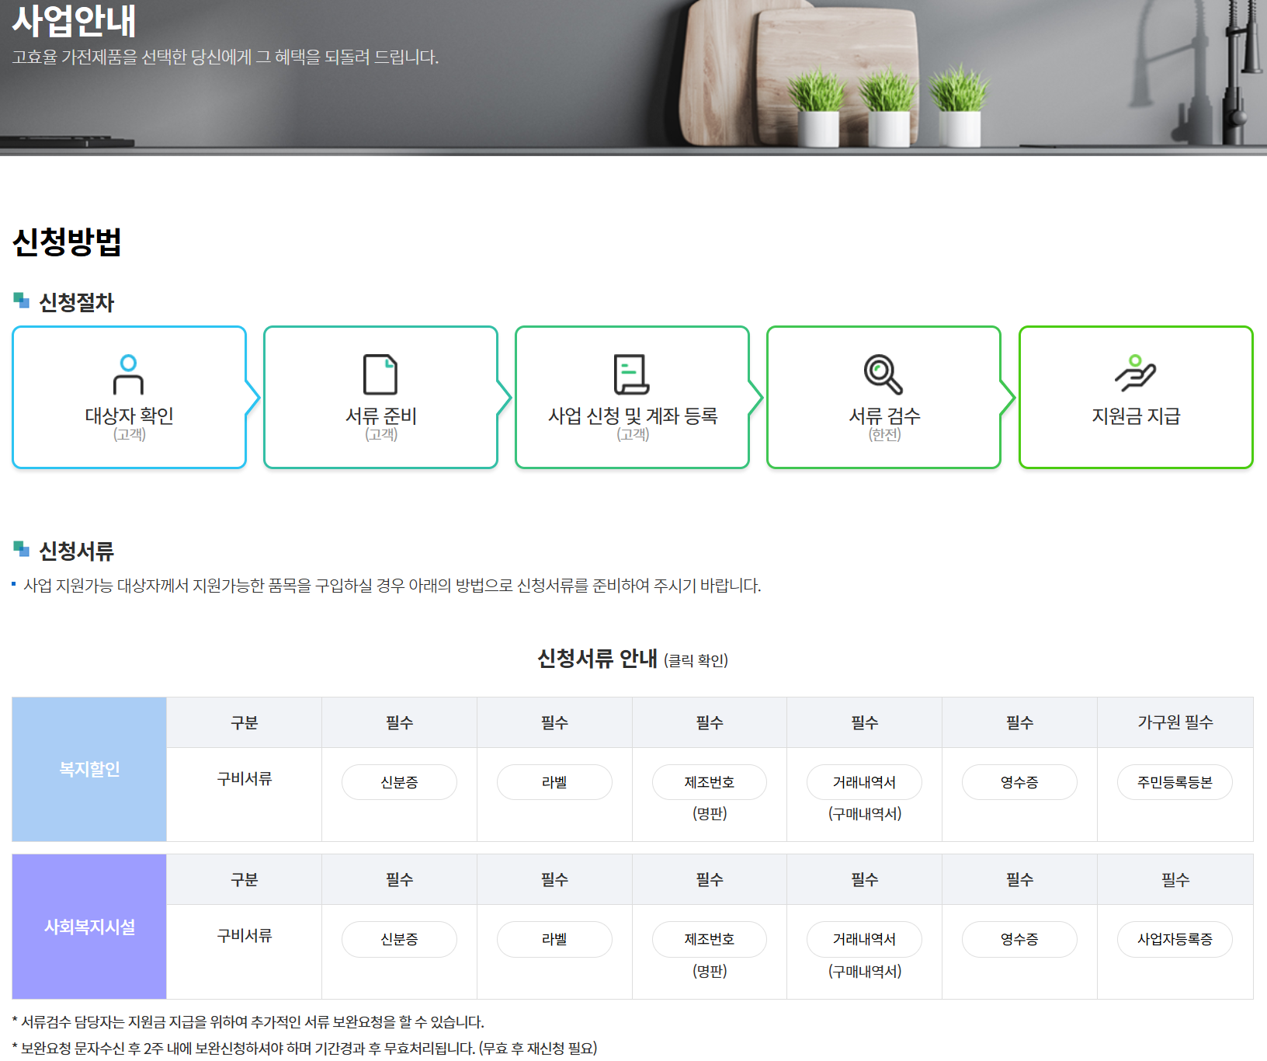Click the 영수증 button in 복지할인 row

pyautogui.click(x=1019, y=782)
